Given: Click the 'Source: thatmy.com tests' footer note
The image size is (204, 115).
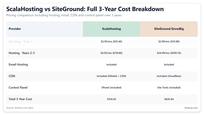Looking at the screenshot, I should click(x=20, y=108).
